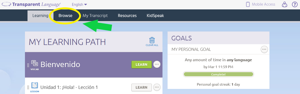300x94 pixels.
Task: Open the English language dropdown
Action: (79, 5)
